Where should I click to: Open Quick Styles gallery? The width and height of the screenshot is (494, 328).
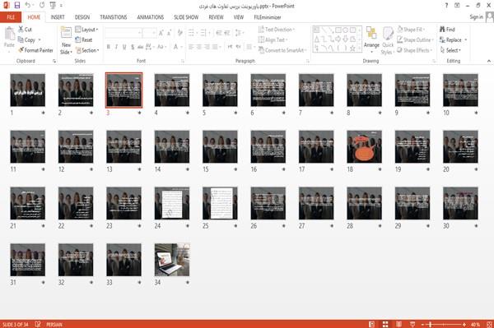388,40
